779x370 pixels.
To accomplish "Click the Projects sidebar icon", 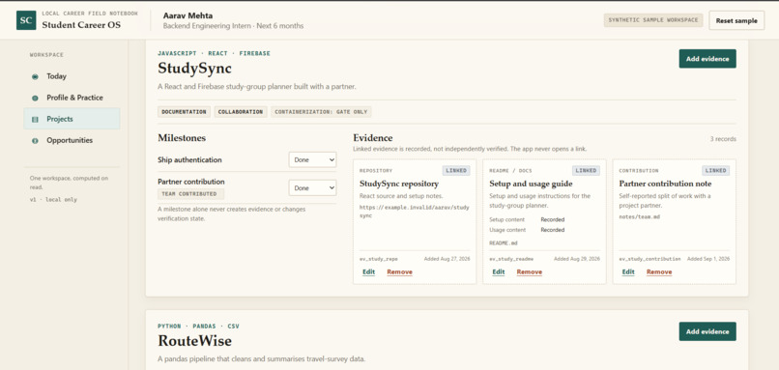I will [35, 119].
